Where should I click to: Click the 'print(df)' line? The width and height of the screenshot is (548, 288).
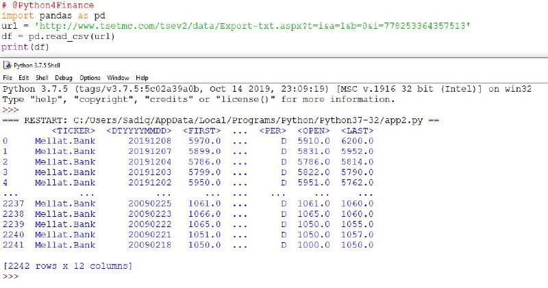(25, 47)
